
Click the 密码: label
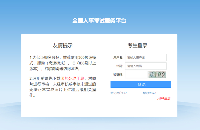tap(120, 66)
